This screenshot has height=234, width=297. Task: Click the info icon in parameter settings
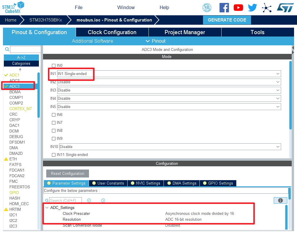click(x=280, y=200)
